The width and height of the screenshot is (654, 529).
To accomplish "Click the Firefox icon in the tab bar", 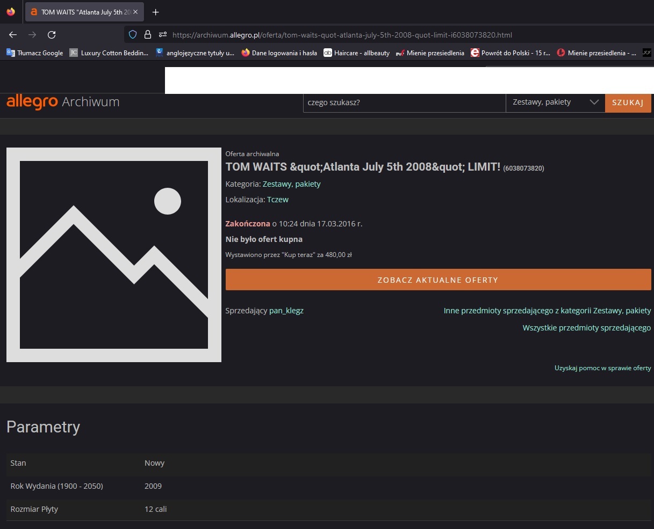I will click(x=11, y=12).
